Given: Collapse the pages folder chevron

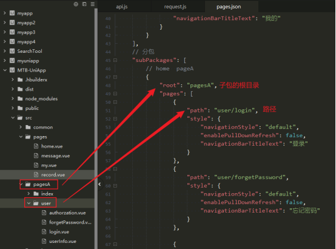Looking at the screenshot, I should click(x=21, y=137).
